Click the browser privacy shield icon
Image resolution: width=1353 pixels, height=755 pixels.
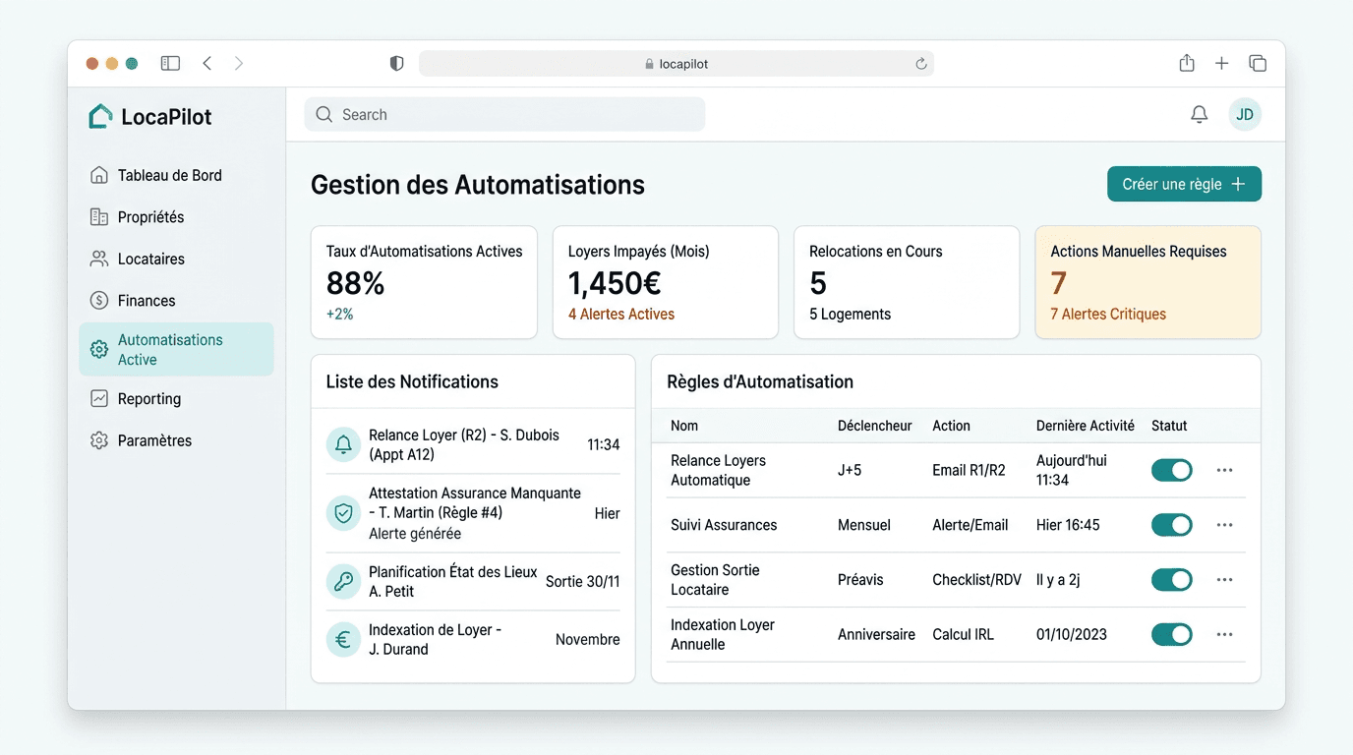click(x=396, y=62)
